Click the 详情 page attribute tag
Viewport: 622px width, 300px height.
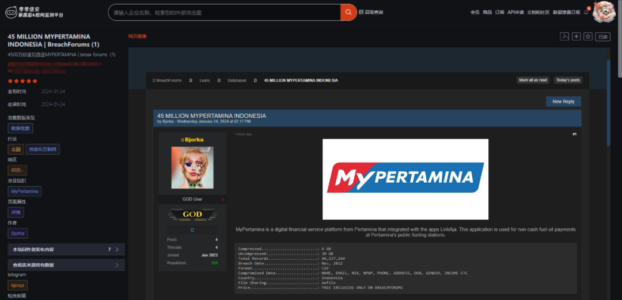coord(16,212)
